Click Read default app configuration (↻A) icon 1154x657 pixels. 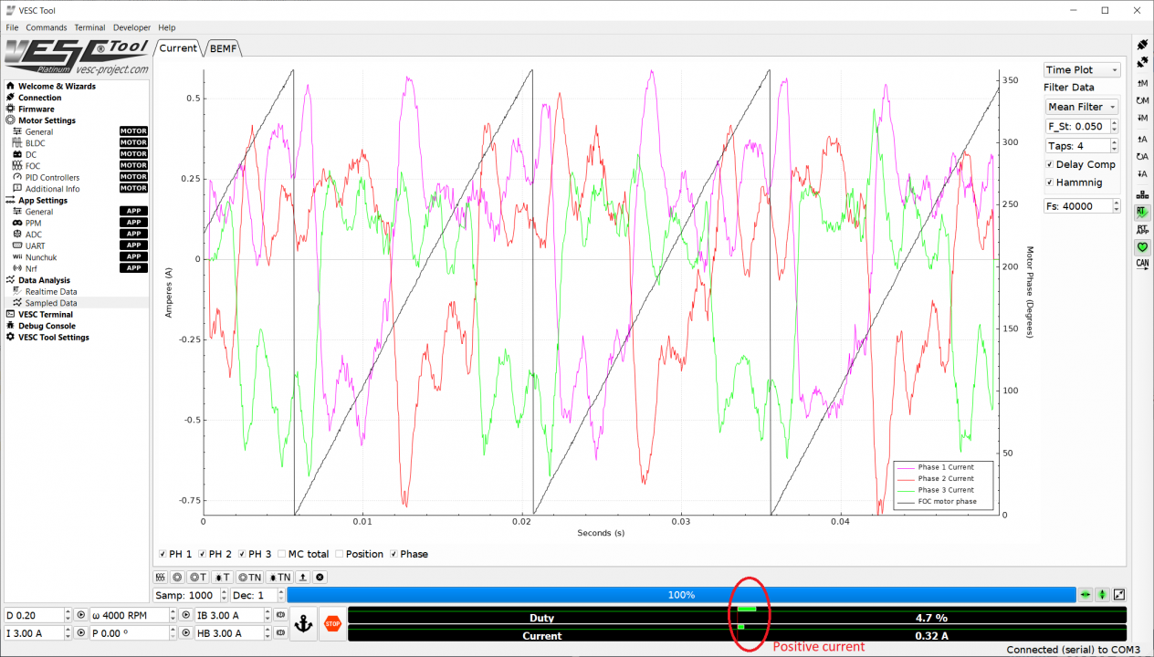click(x=1142, y=156)
